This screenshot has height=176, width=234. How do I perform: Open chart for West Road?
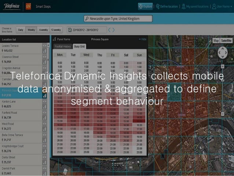point(44,129)
